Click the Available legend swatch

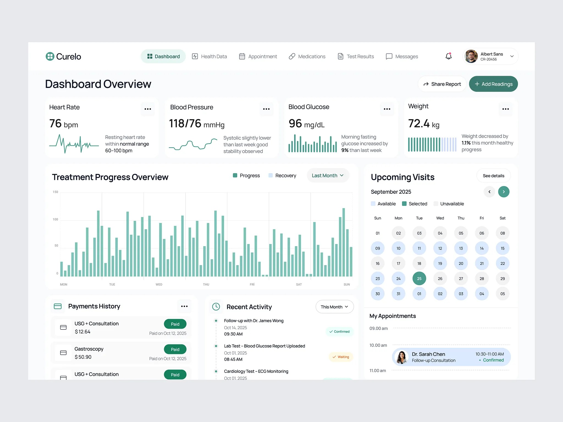pos(373,204)
